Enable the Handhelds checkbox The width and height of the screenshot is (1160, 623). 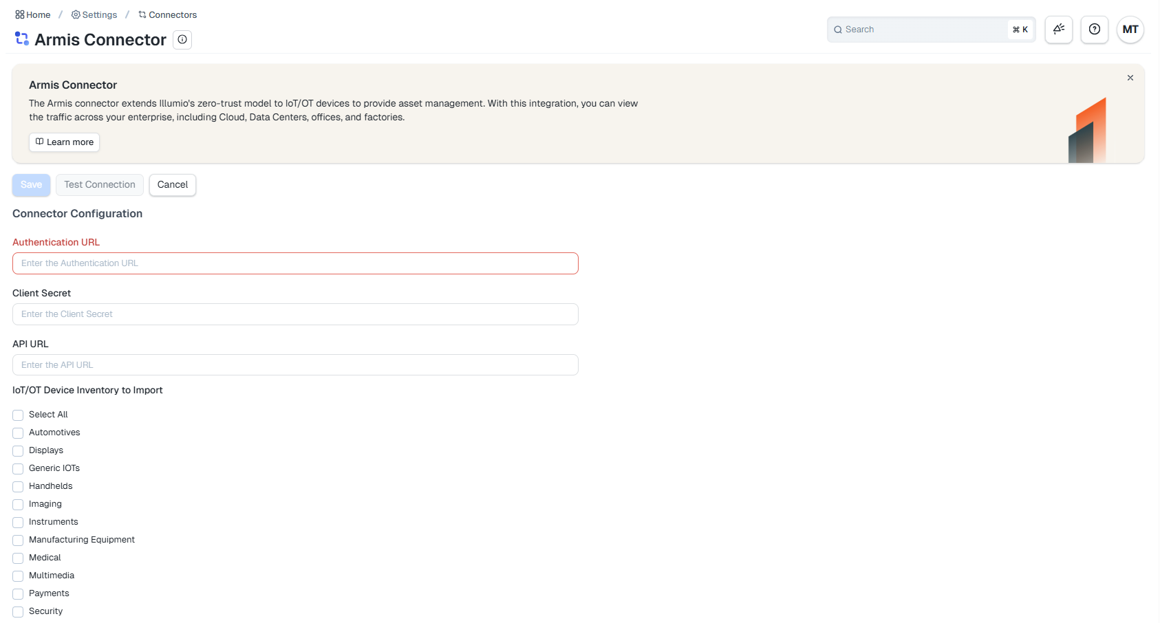click(x=18, y=487)
